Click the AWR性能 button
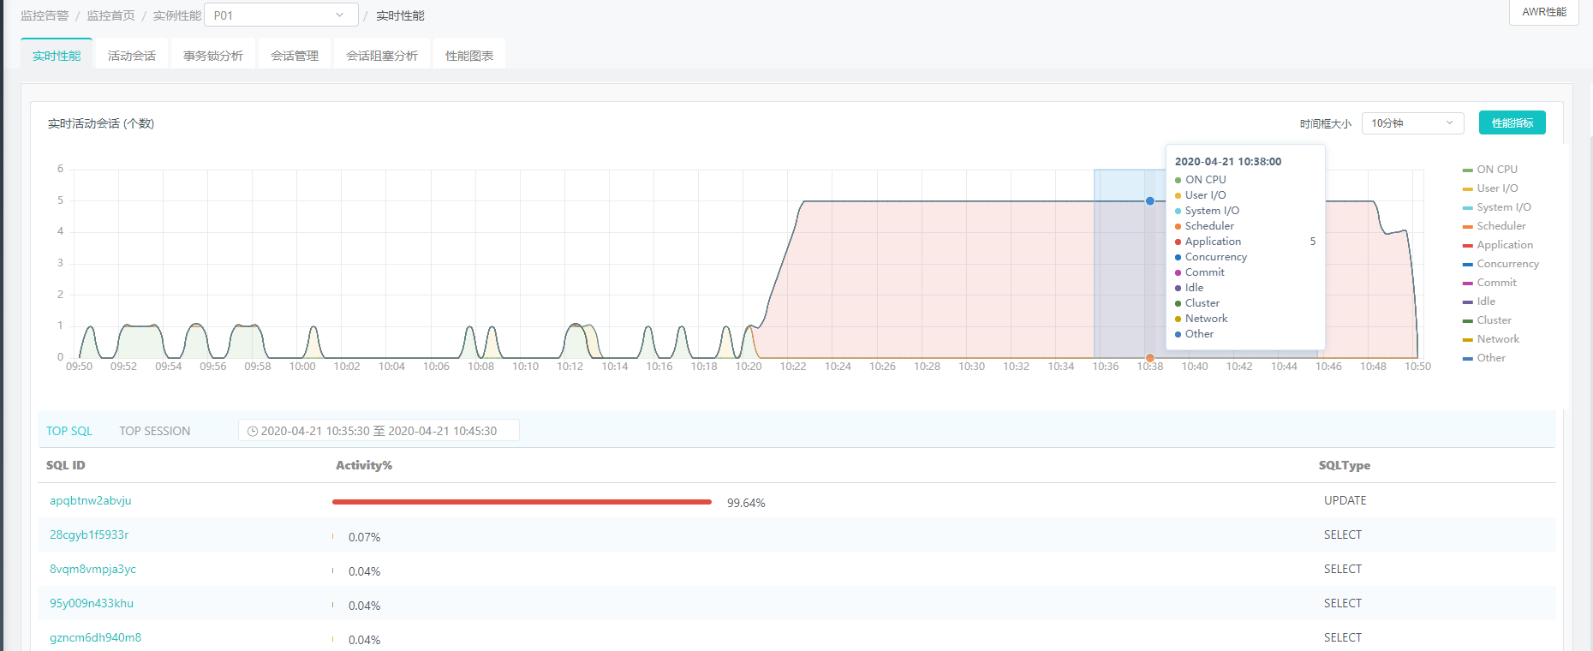Viewport: 1593px width, 651px height. [x=1544, y=12]
